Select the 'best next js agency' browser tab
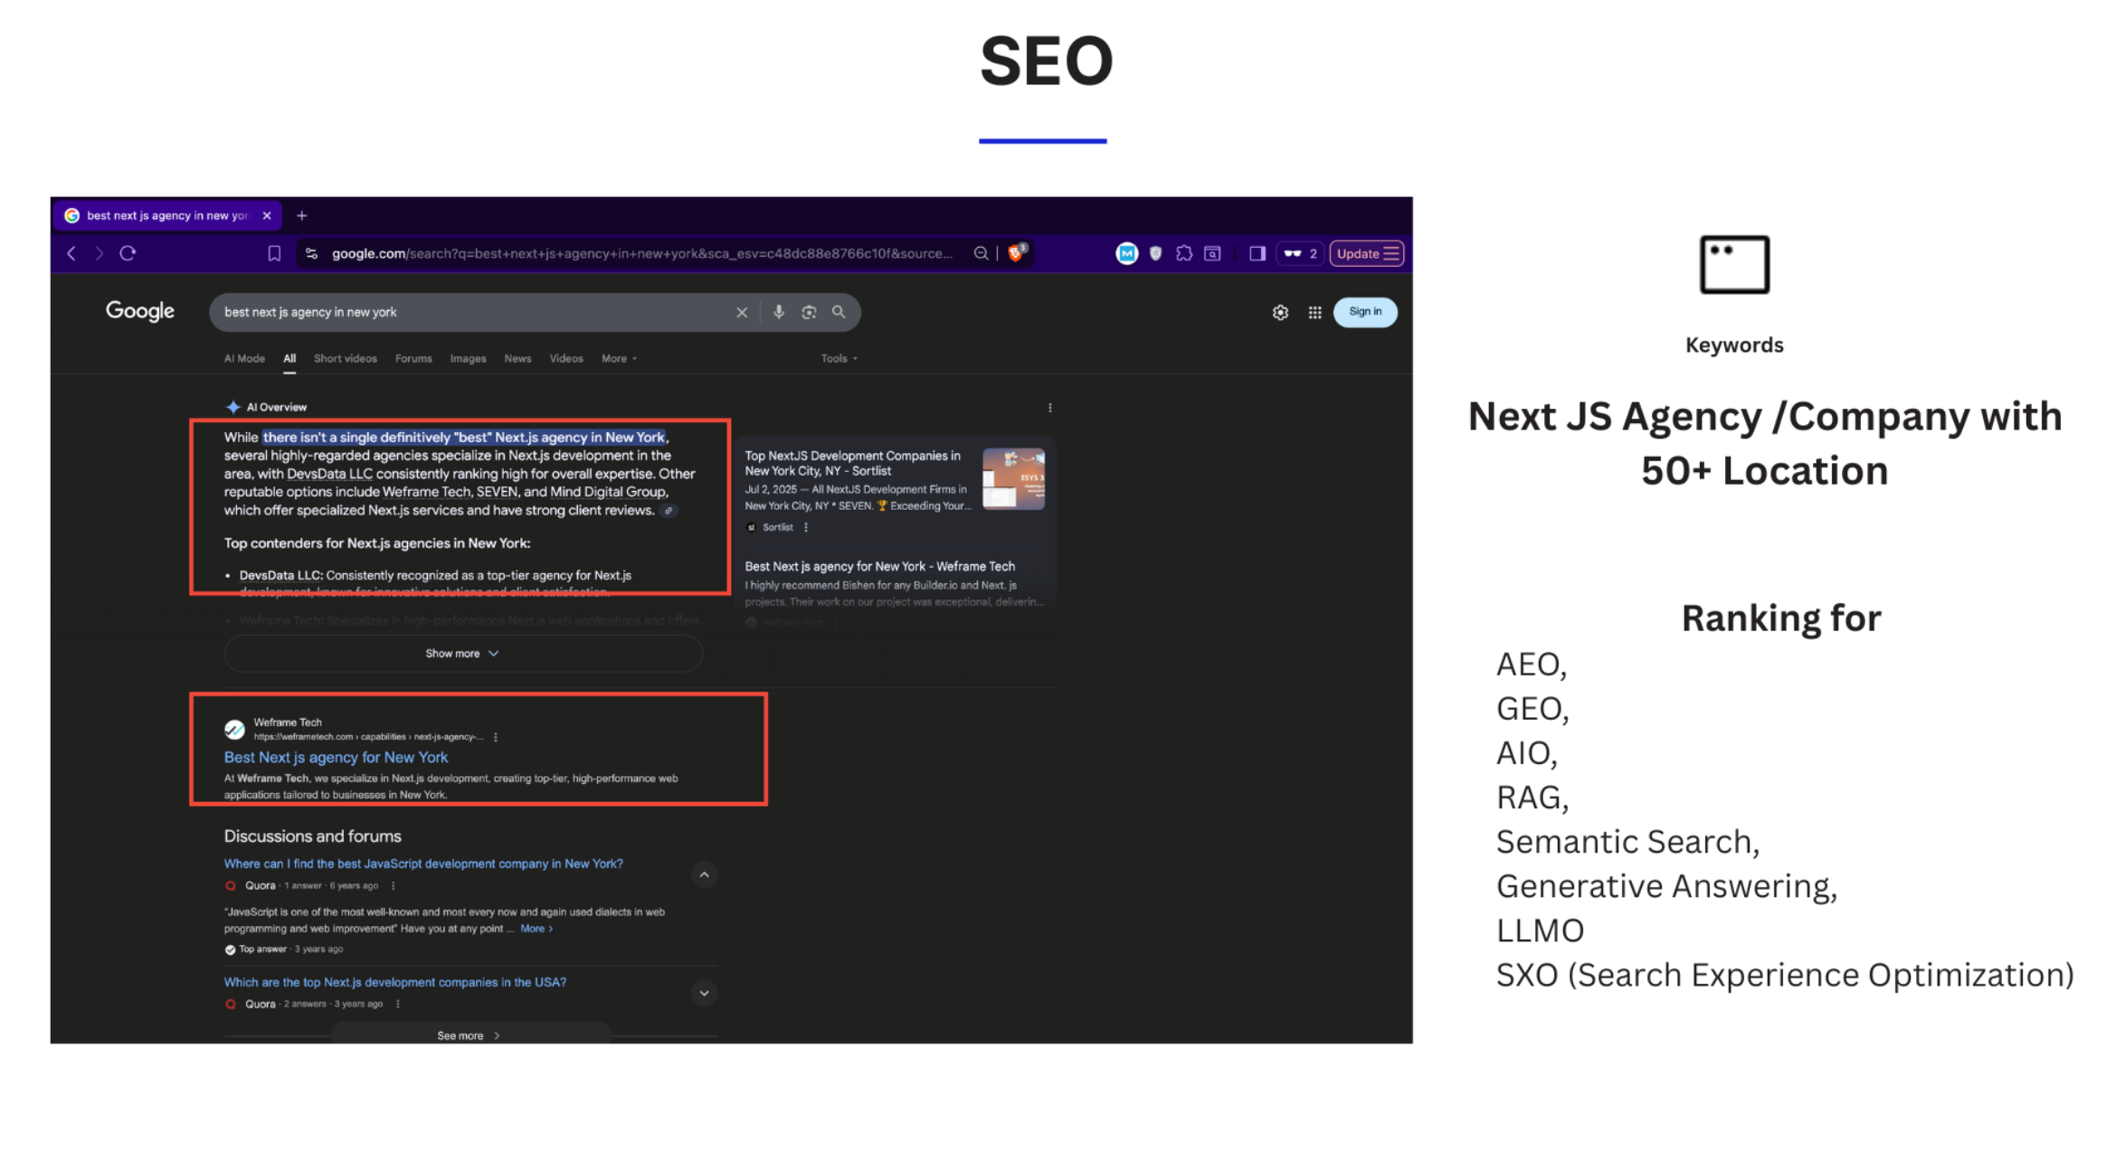Image resolution: width=2106 pixels, height=1161 pixels. tap(167, 216)
